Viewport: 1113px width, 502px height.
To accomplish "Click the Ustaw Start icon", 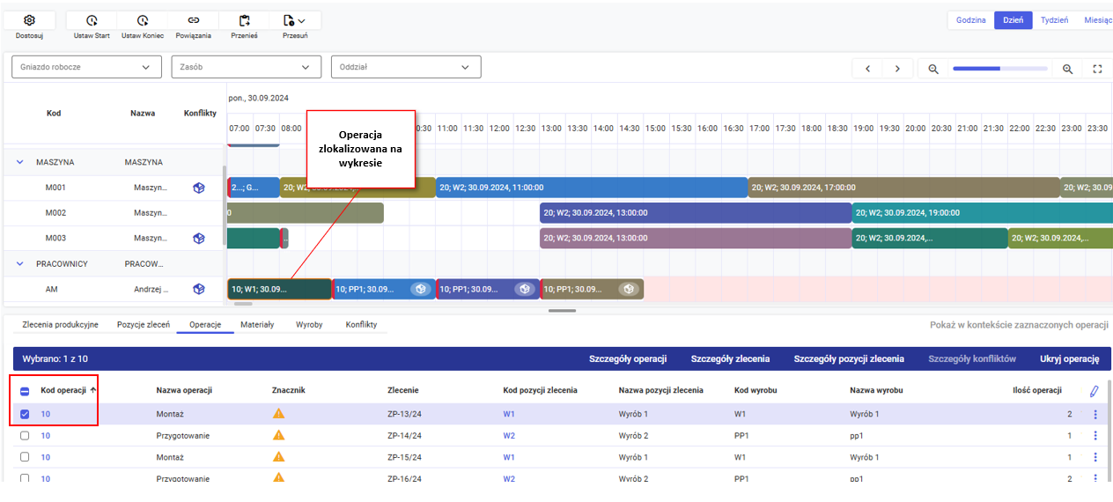I will pos(92,20).
